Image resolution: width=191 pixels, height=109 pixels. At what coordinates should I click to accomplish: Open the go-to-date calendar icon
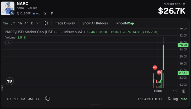click(47, 99)
